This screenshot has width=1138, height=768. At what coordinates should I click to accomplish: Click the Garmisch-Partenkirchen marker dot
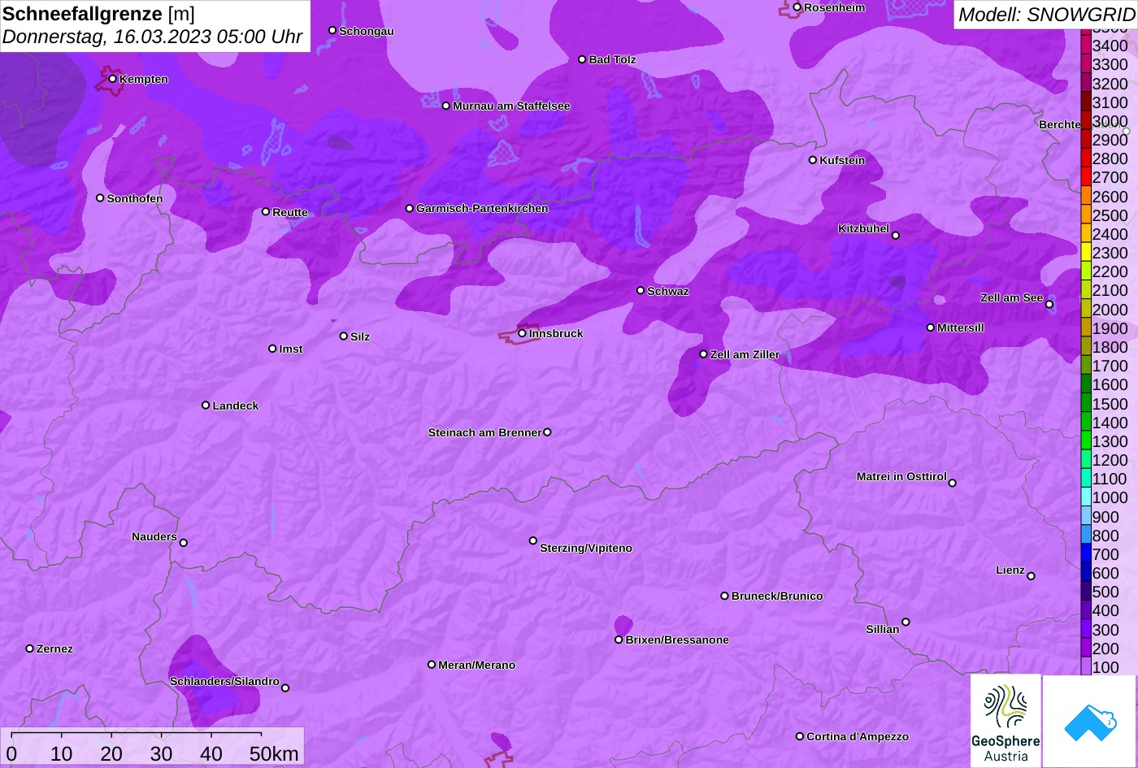410,208
